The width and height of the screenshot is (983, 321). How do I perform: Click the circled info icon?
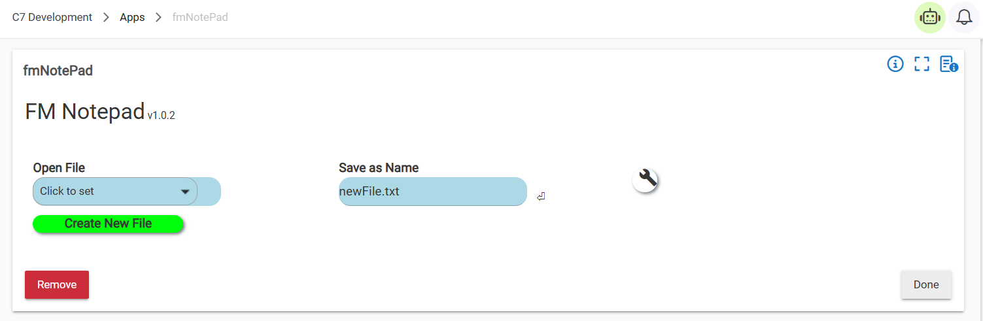click(x=895, y=64)
